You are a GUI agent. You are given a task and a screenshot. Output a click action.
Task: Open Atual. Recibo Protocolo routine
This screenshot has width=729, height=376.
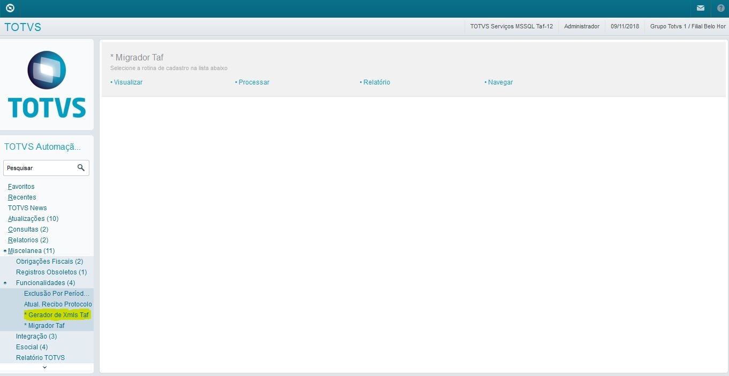click(x=58, y=304)
